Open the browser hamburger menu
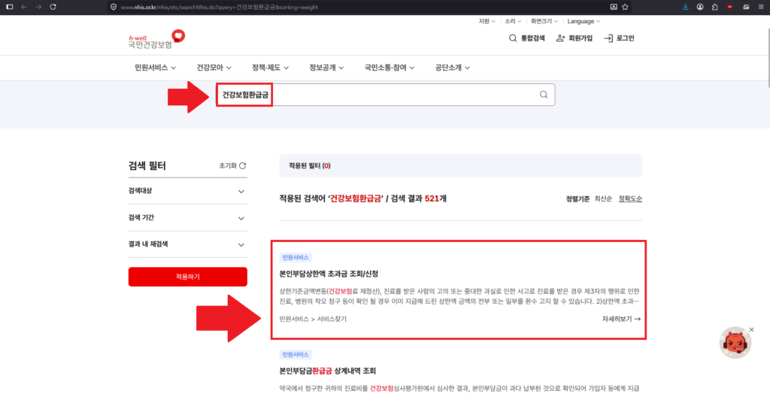This screenshot has width=770, height=394. pyautogui.click(x=761, y=7)
